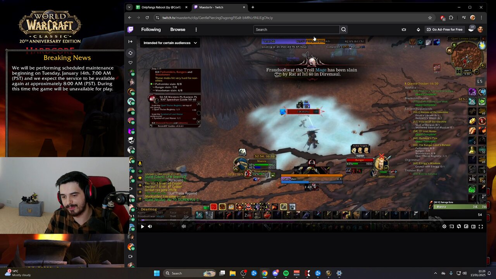Image resolution: width=496 pixels, height=279 pixels.
Task: Play the Twitch clip
Action: (x=142, y=227)
